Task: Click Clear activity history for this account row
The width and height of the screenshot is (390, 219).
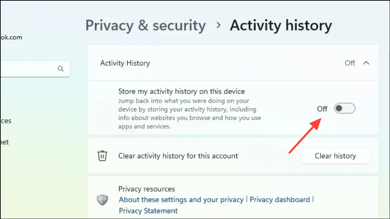Action: tap(178, 156)
